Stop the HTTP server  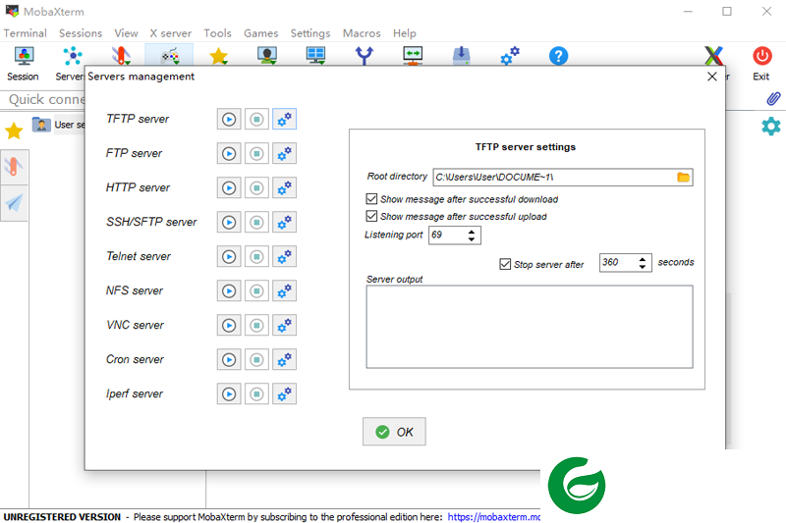click(256, 187)
